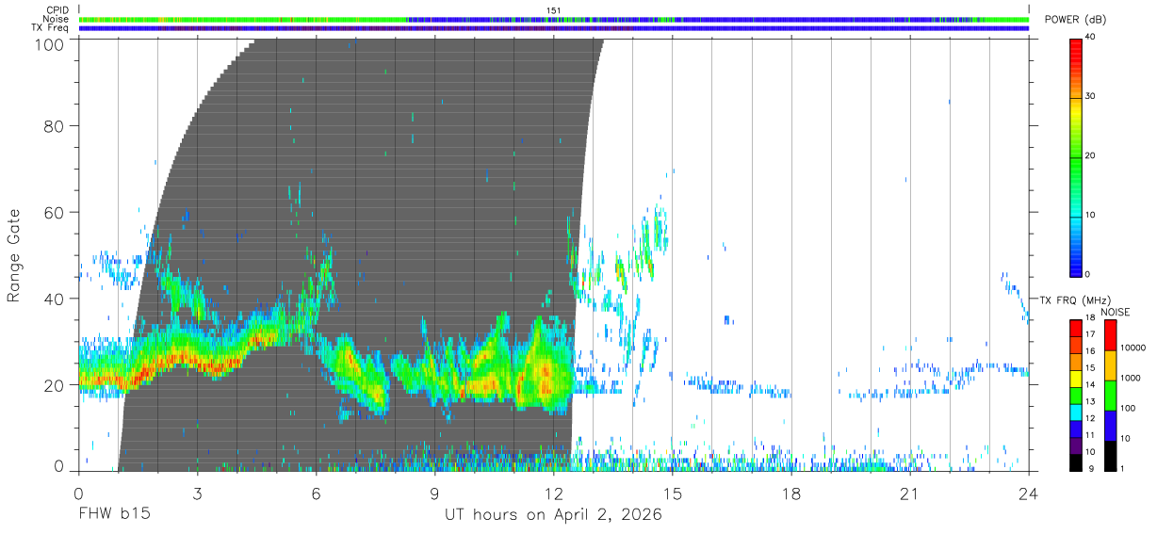Click the 18 tick on UT hours axis
Screen dimensions: 1157x534
[x=790, y=494]
